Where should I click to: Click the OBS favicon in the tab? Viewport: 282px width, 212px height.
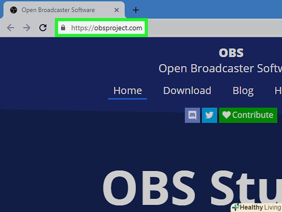[14, 10]
